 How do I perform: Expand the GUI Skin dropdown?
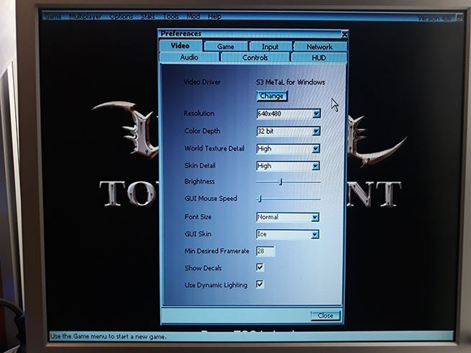point(314,235)
